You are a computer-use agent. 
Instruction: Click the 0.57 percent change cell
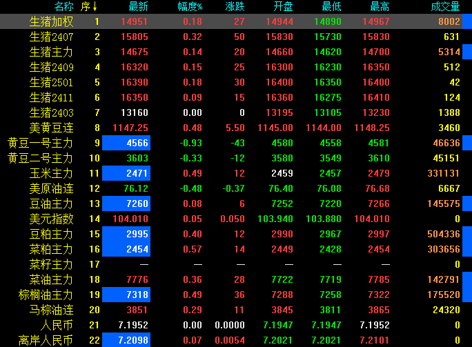point(193,249)
